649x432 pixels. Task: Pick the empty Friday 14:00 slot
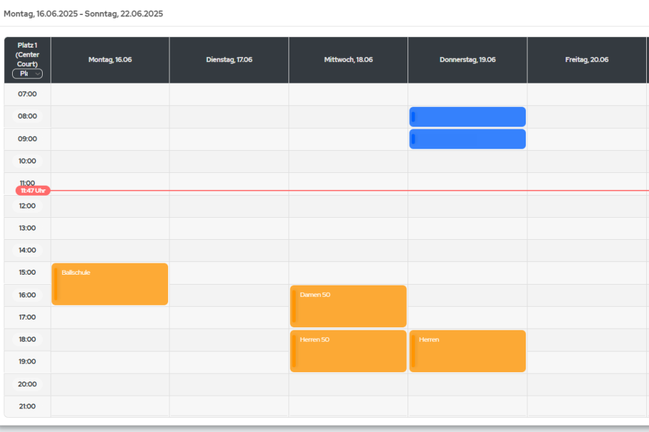pos(586,251)
